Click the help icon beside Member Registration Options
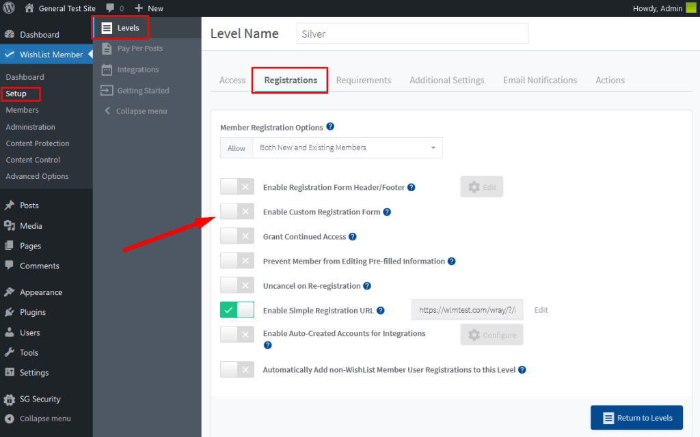The height and width of the screenshot is (437, 700). pyautogui.click(x=330, y=127)
